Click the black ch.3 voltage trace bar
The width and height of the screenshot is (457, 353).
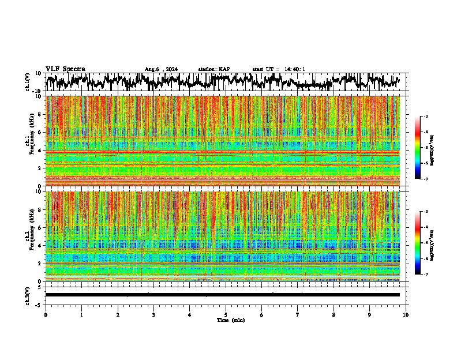[x=223, y=295]
